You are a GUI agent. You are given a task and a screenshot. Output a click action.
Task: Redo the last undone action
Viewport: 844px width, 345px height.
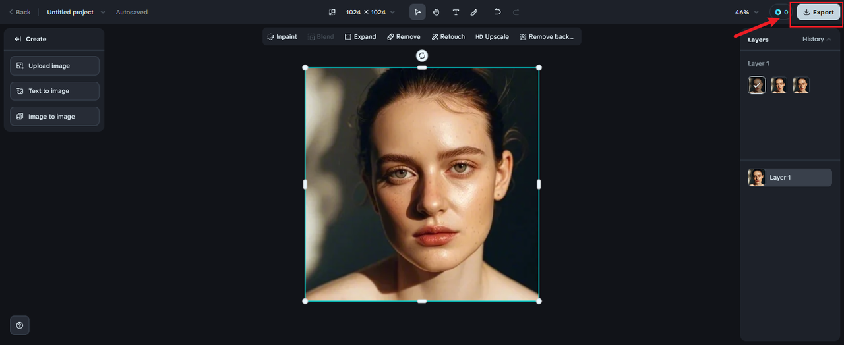(x=516, y=13)
